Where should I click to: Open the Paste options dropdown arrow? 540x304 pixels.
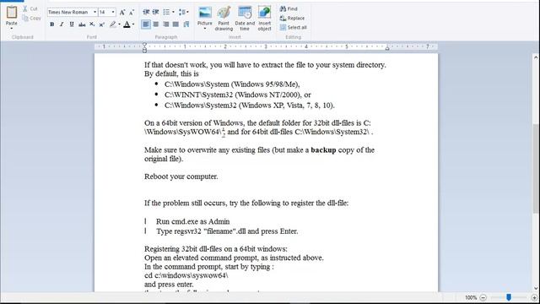coord(11,28)
